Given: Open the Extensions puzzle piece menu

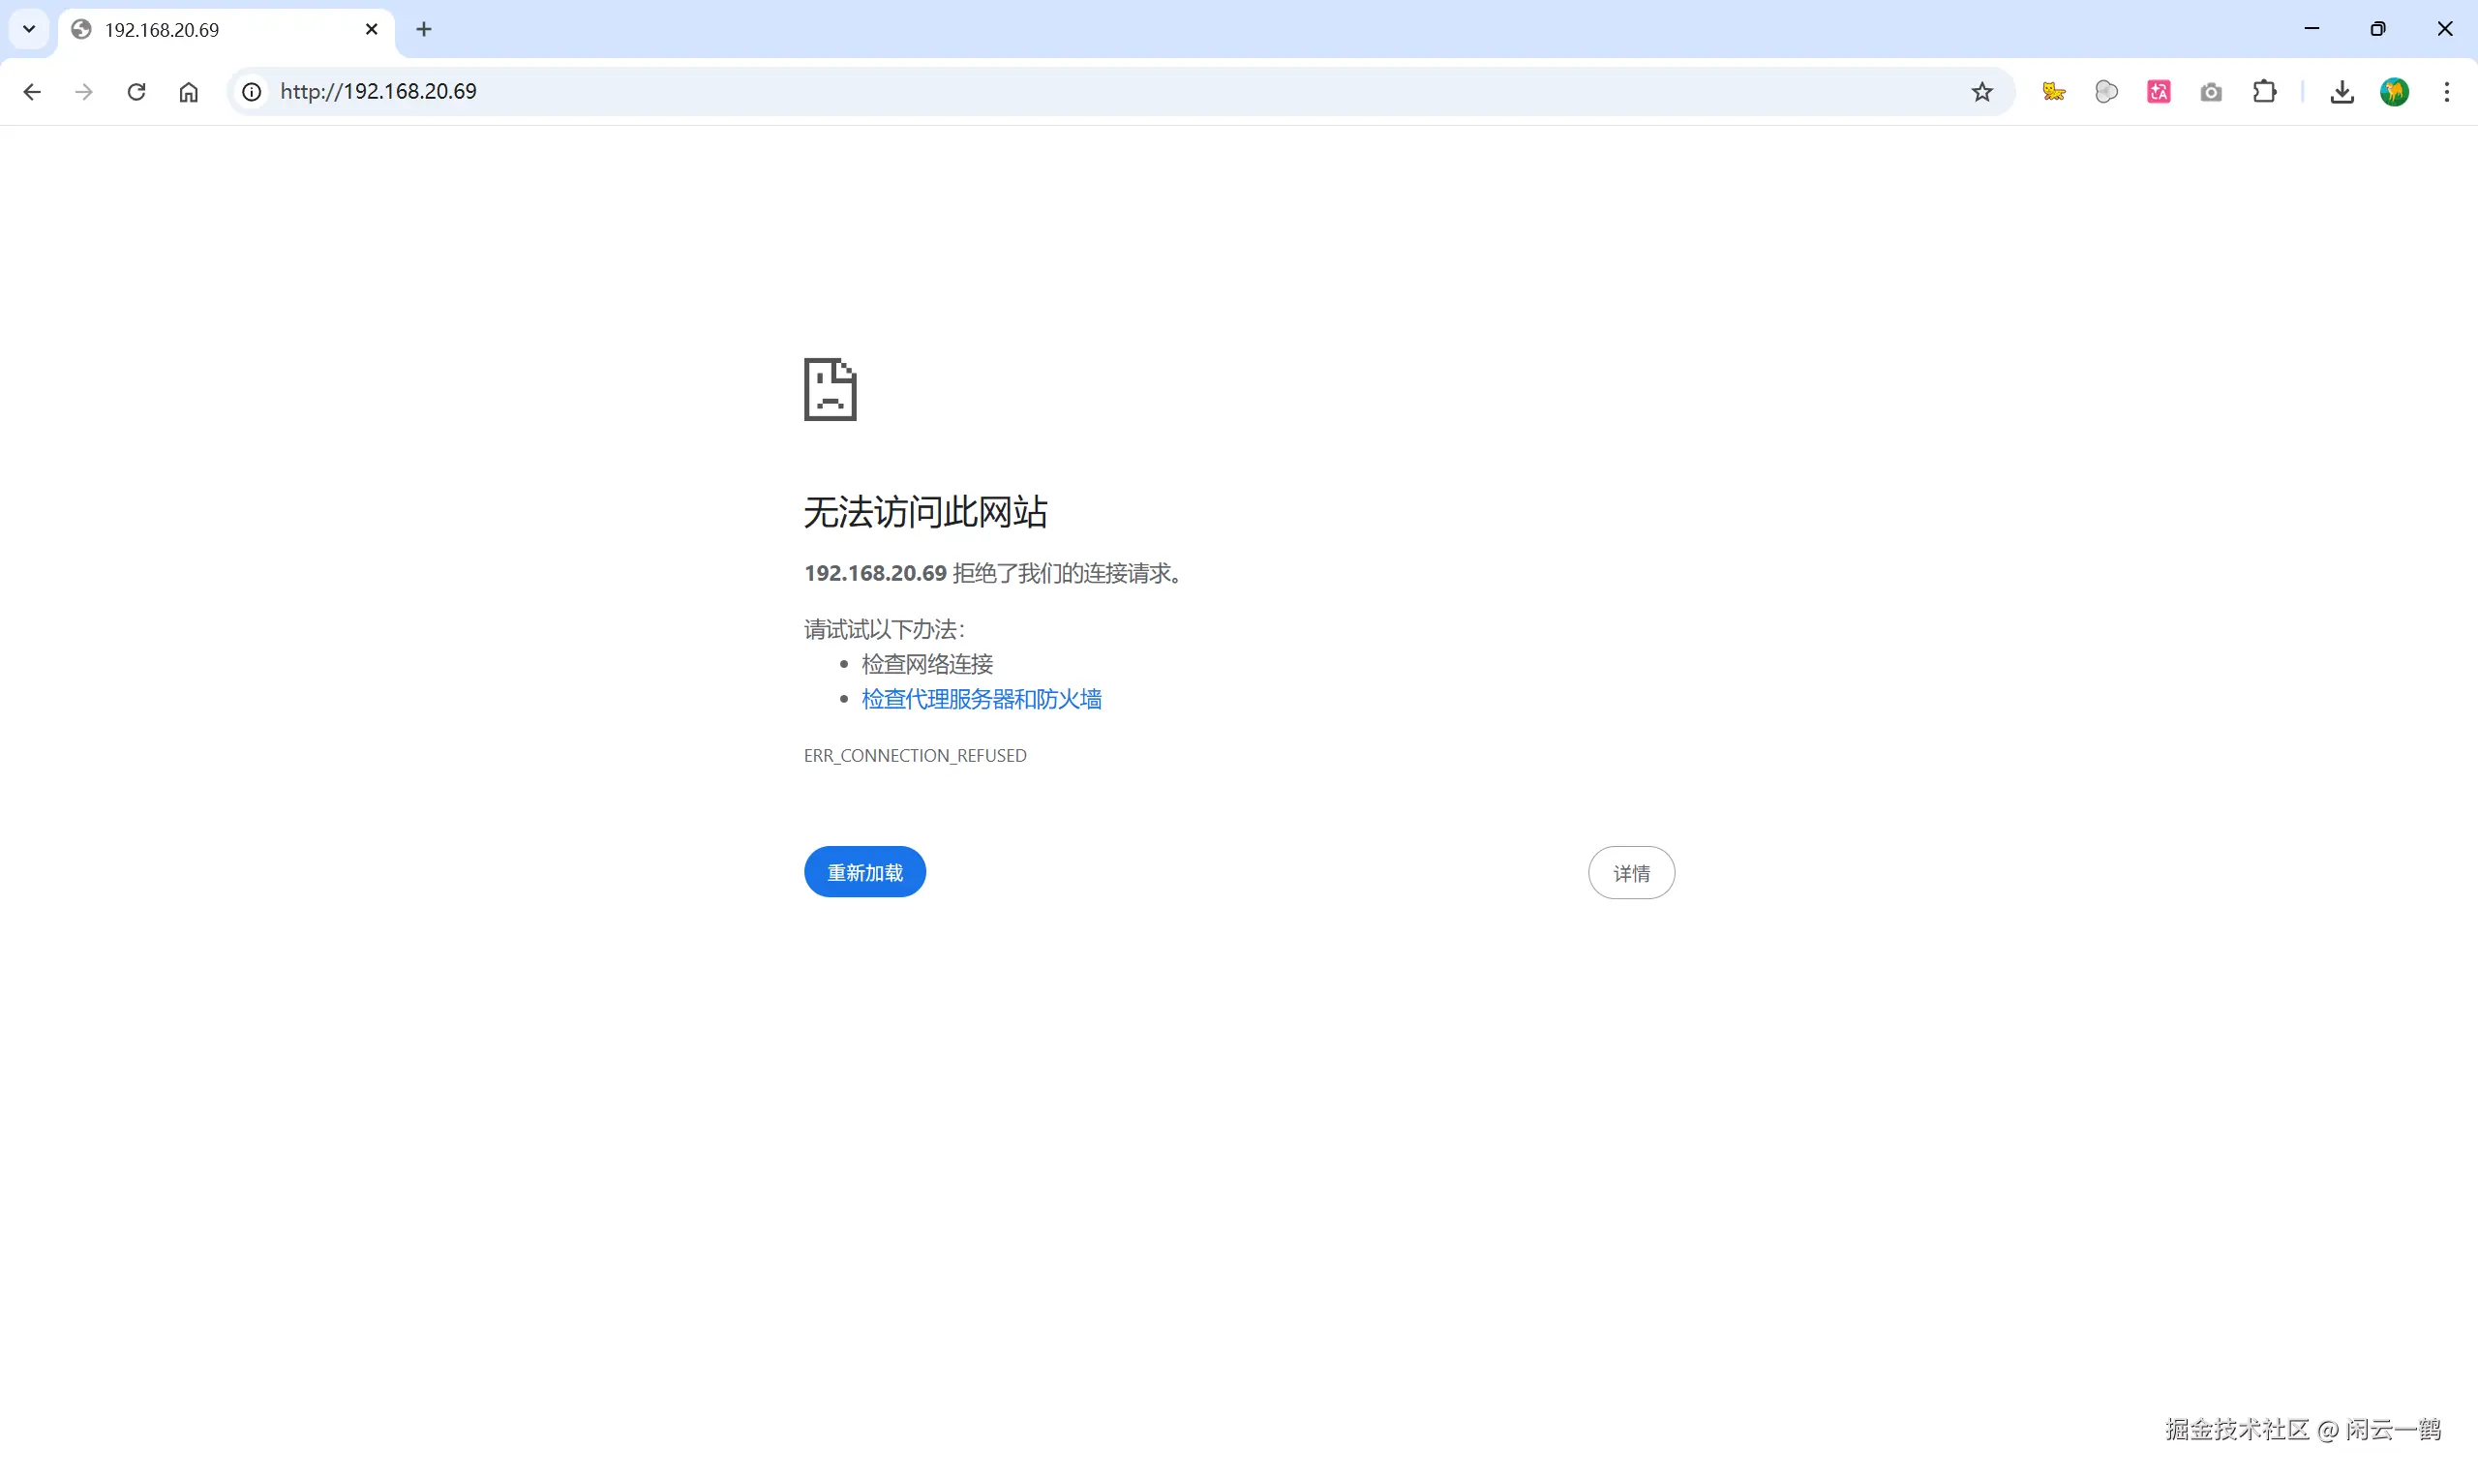Looking at the screenshot, I should (x=2264, y=92).
